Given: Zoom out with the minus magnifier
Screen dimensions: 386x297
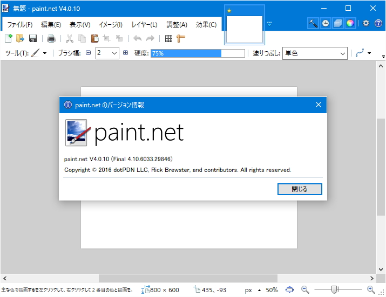Looking at the screenshot, I should click(305, 290).
